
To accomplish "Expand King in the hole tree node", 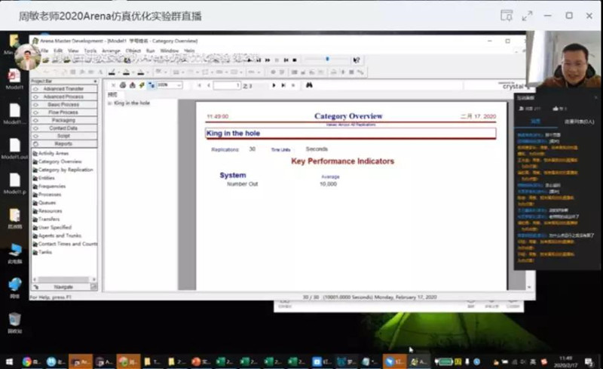I will (110, 103).
